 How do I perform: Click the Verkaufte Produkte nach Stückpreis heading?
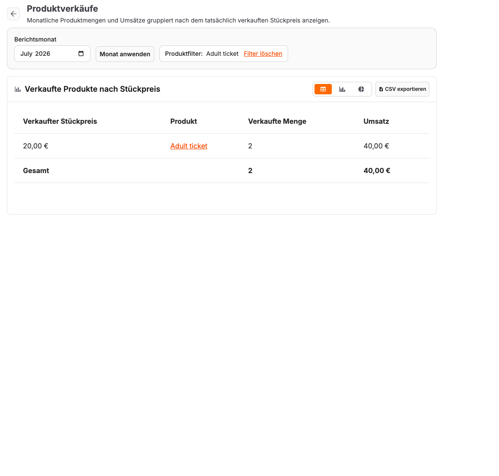(92, 89)
